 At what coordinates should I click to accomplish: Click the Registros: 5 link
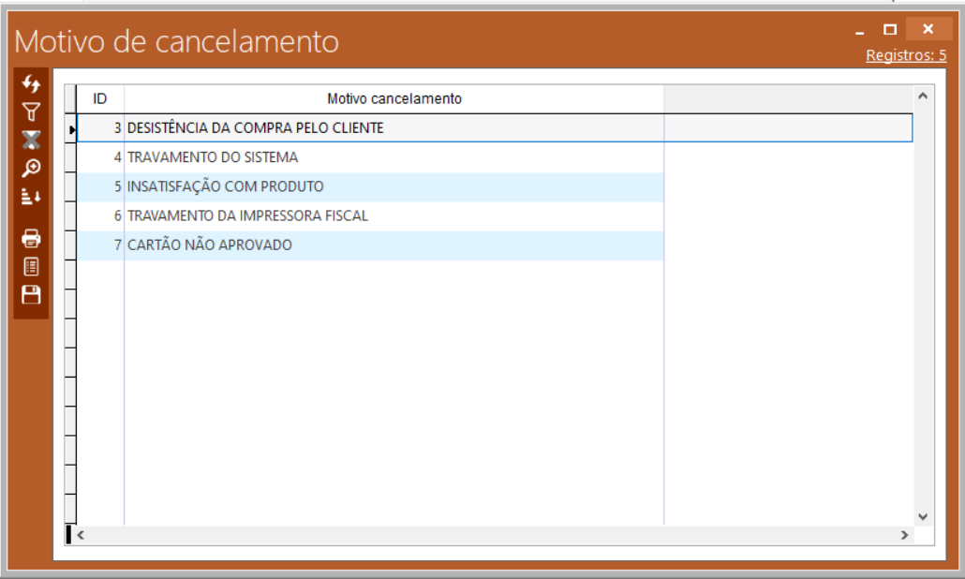(906, 55)
